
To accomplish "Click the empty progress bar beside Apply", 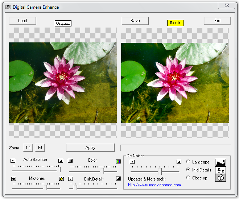I will click(x=176, y=148).
